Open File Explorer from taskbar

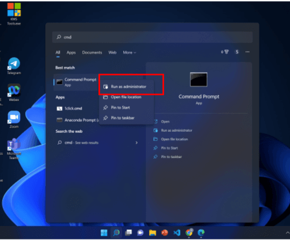[x=153, y=232]
